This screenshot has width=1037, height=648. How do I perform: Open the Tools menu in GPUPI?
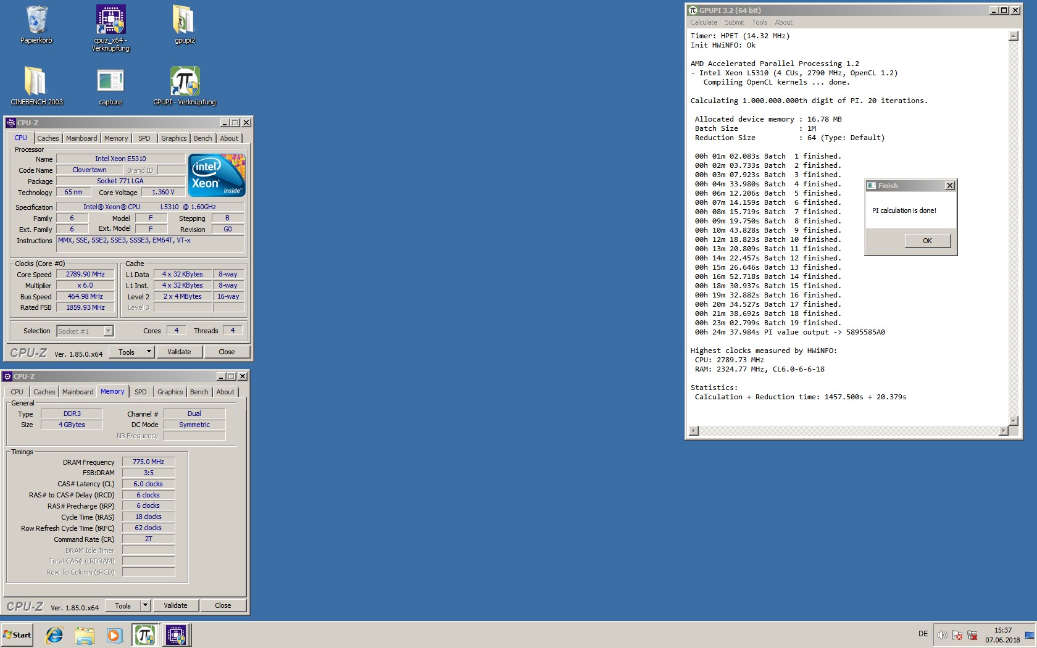[760, 22]
